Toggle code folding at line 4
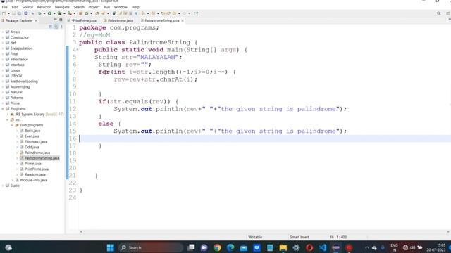 [78, 50]
